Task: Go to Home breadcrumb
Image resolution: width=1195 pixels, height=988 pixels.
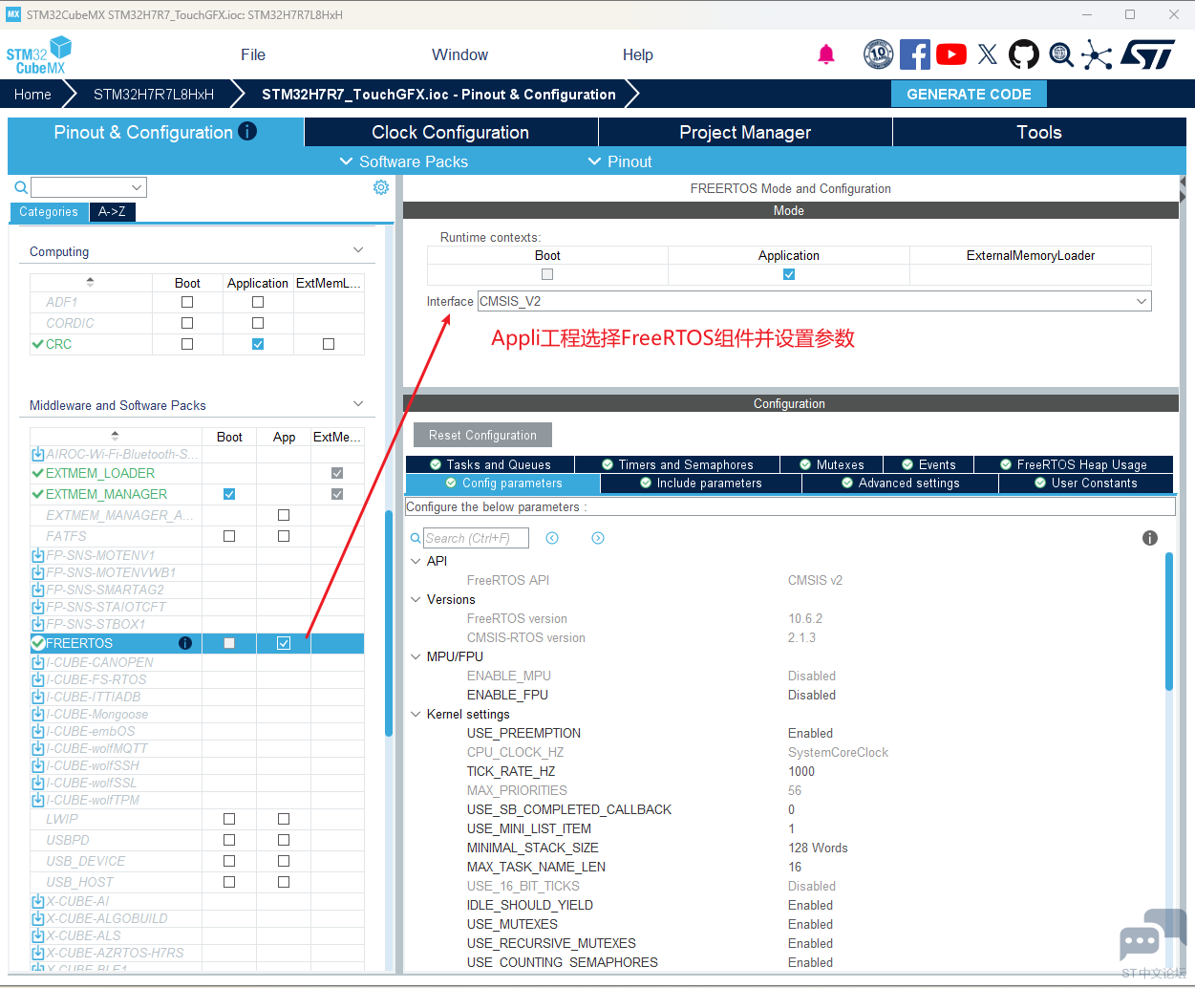Action: pos(32,94)
